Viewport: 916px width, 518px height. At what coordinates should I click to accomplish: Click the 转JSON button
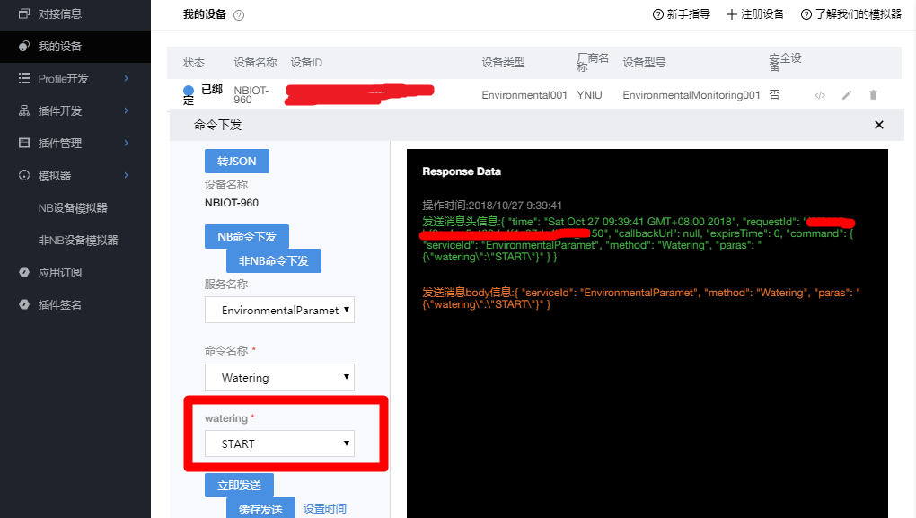pos(236,161)
